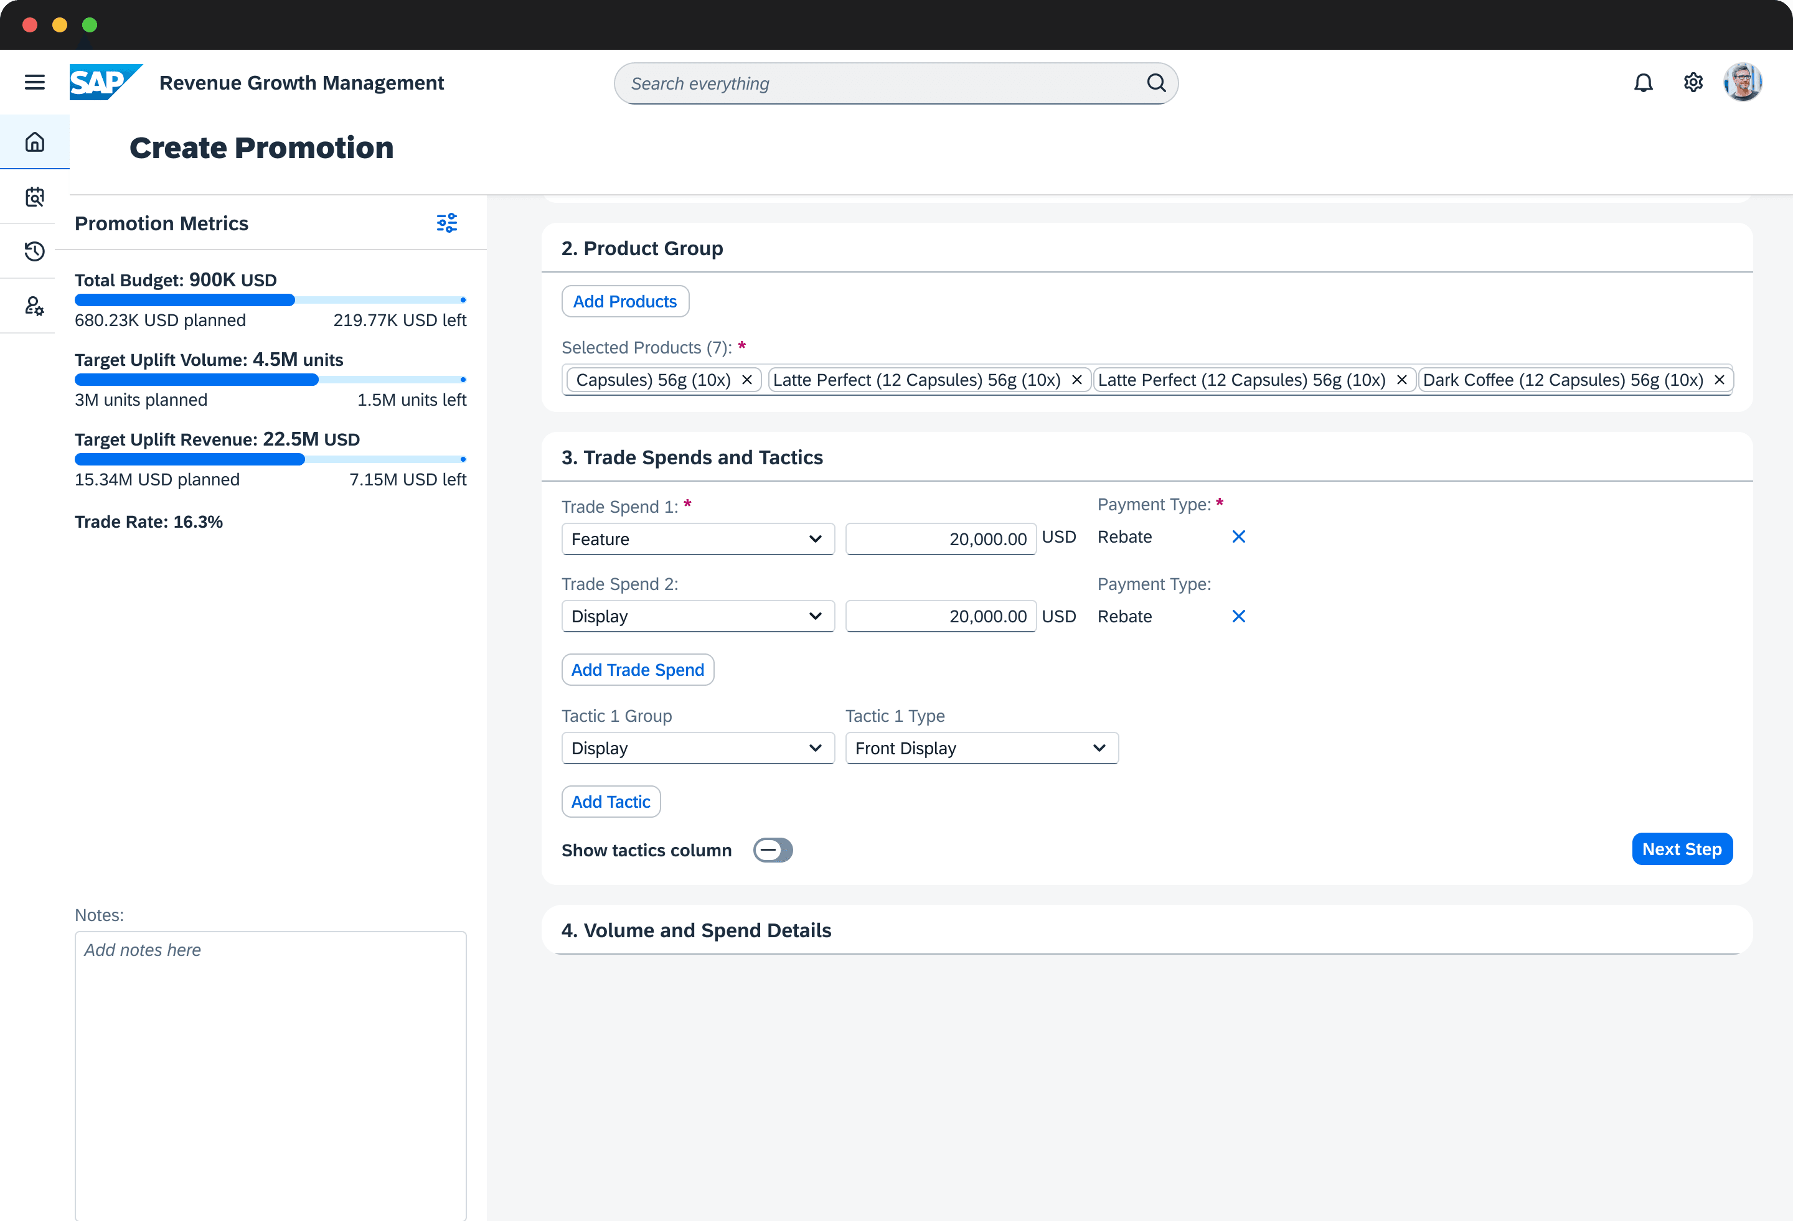
Task: Open Promotion Metrics filter settings icon
Action: (447, 223)
